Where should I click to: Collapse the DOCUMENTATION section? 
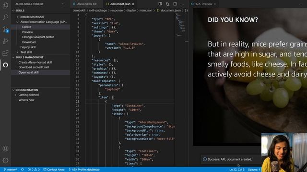click(x=13, y=90)
